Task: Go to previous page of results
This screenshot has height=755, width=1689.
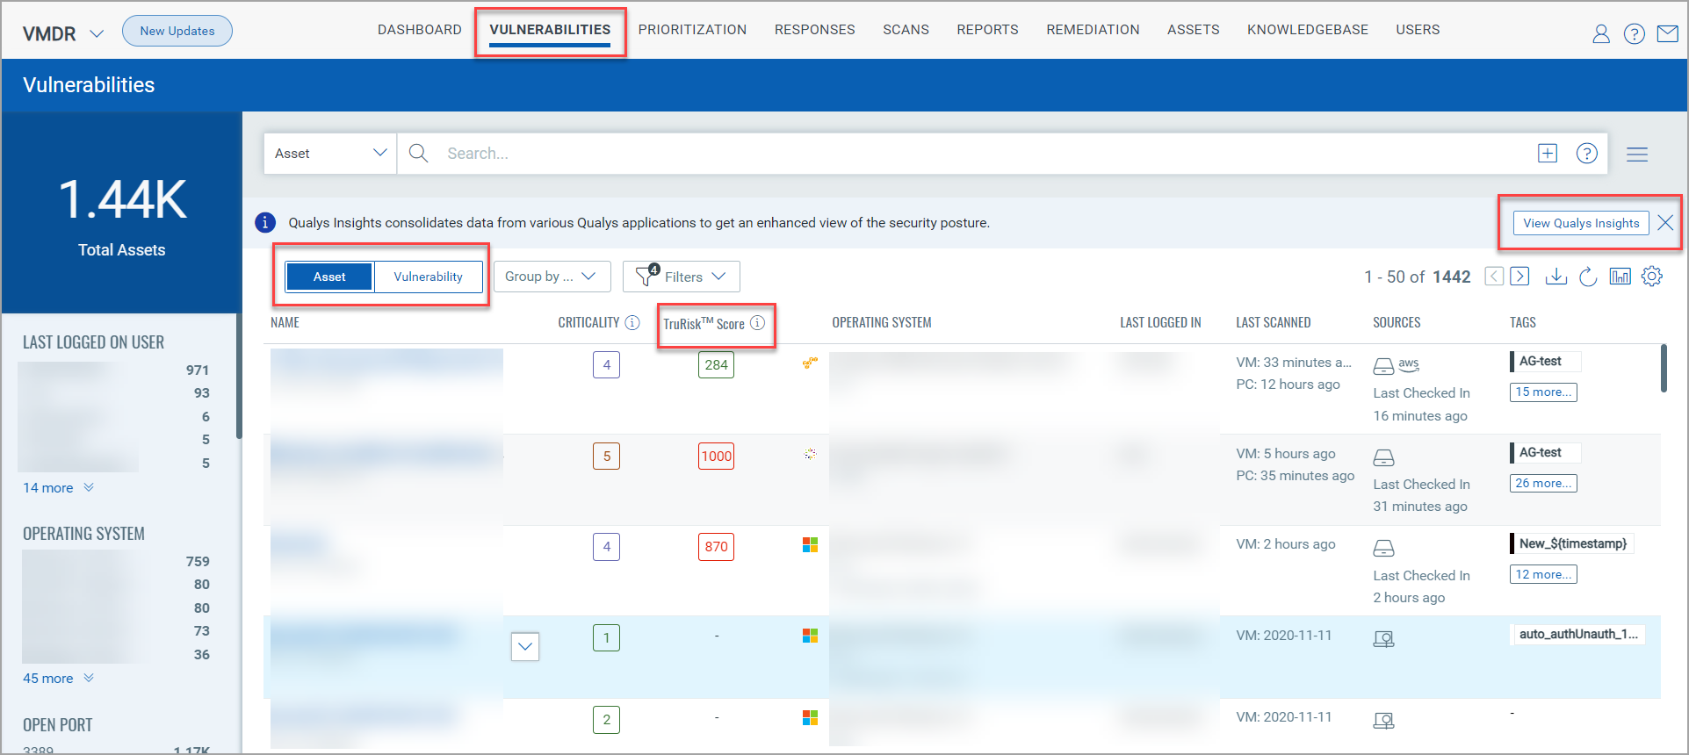Action: point(1494,277)
